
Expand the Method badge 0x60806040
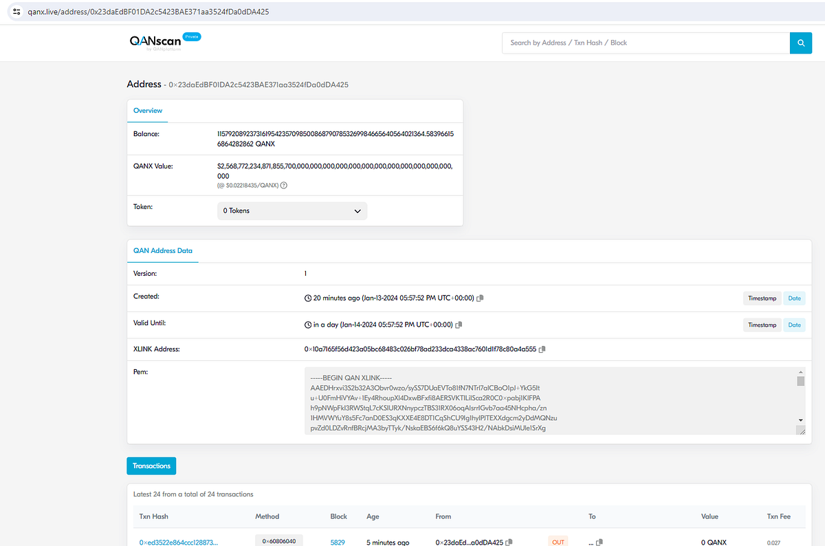tap(278, 540)
